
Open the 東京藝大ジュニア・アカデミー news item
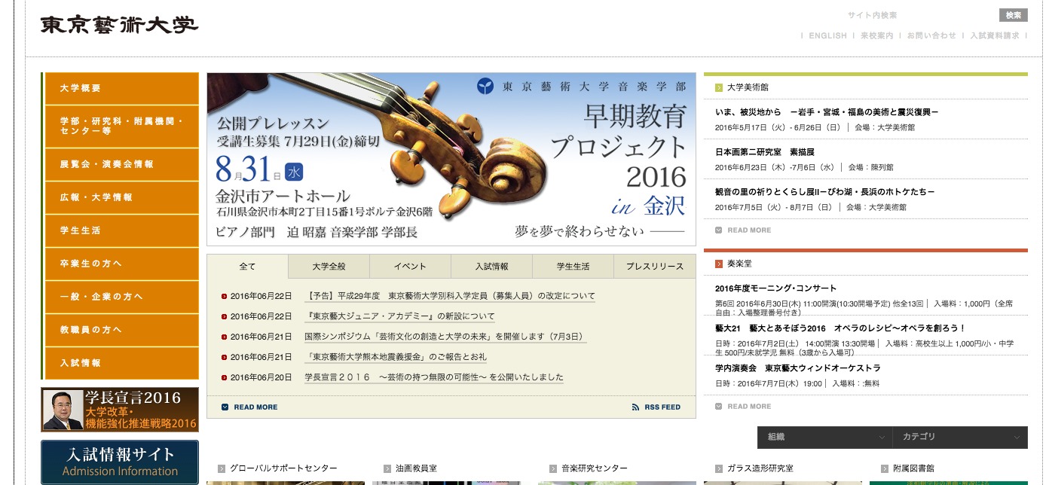[400, 316]
